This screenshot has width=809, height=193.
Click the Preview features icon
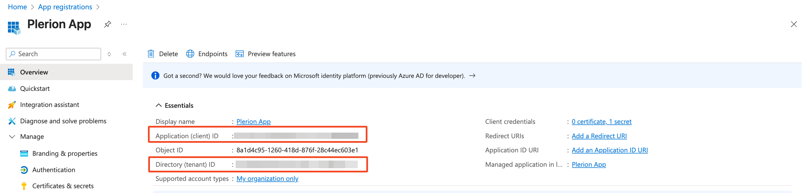click(240, 54)
